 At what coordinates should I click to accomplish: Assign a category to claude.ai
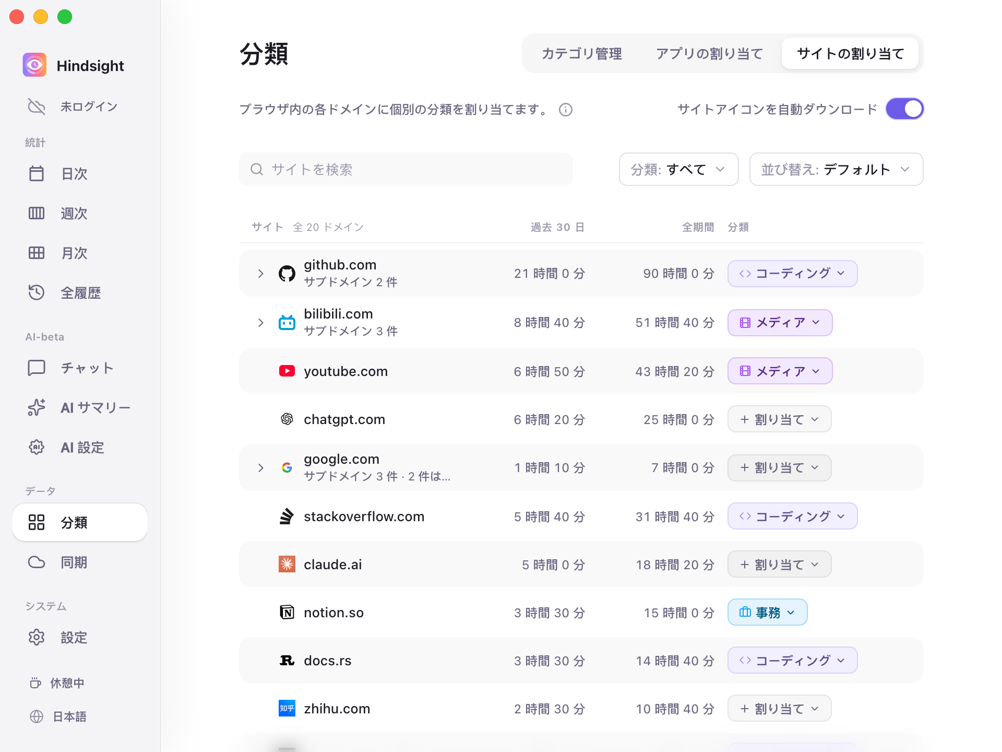point(779,564)
